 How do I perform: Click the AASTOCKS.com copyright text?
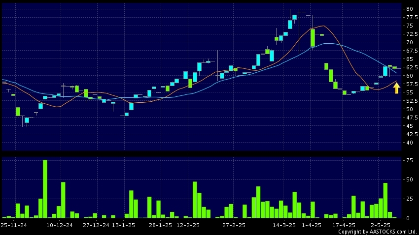(378, 232)
